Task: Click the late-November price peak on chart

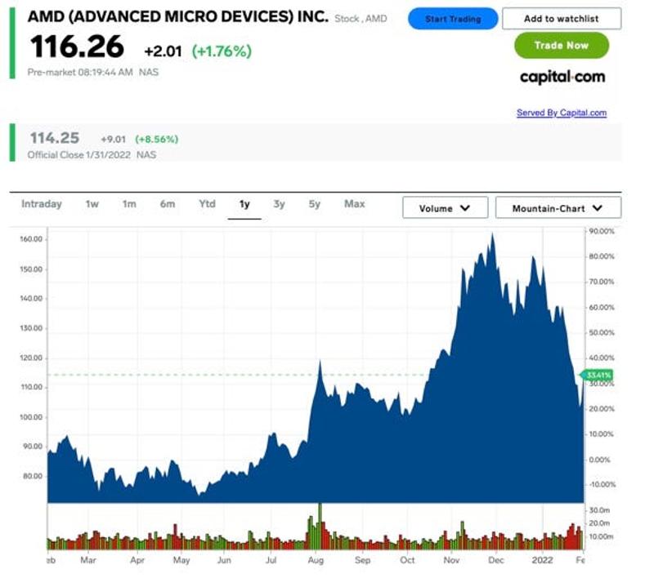Action: (x=493, y=234)
